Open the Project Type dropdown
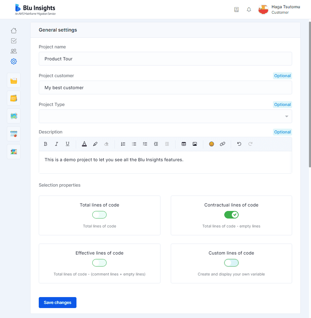This screenshot has width=311, height=318. click(x=165, y=116)
